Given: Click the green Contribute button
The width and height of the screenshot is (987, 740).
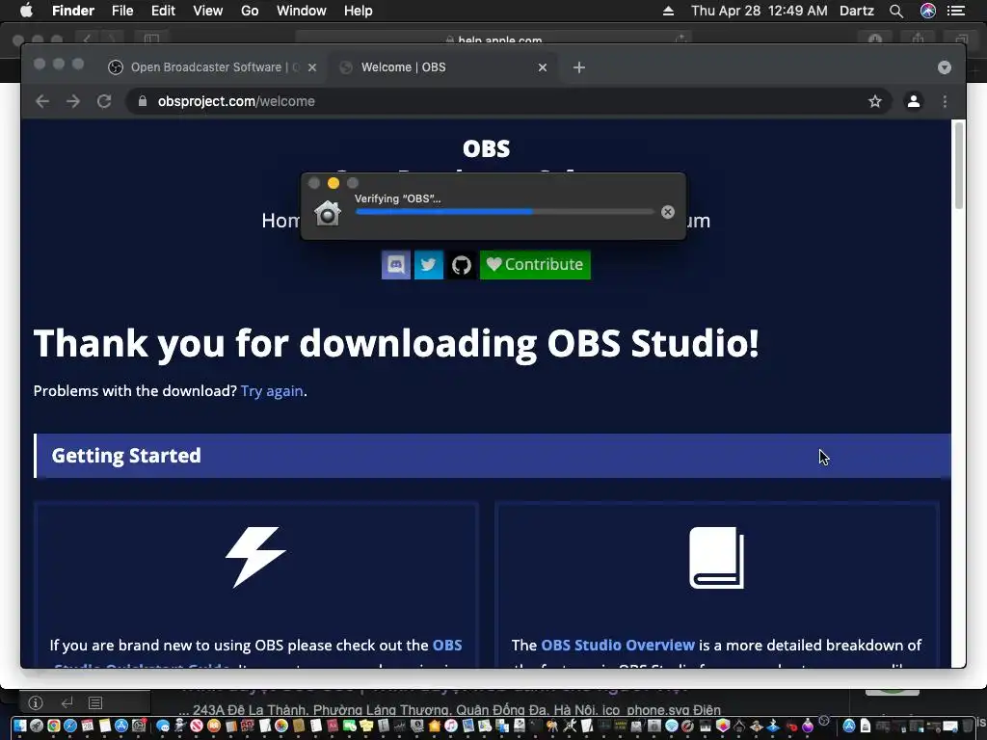Looking at the screenshot, I should [535, 264].
